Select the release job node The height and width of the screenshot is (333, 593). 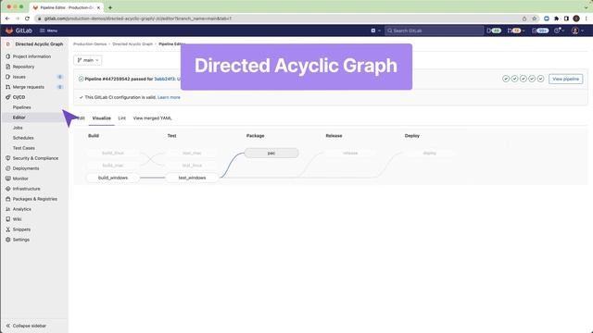point(350,153)
